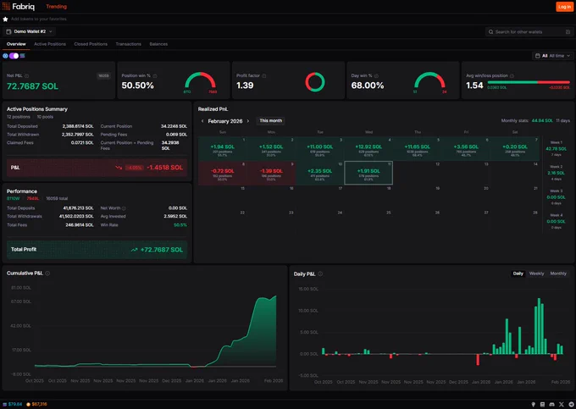
Task: Switch to the Overview tab
Action: pos(16,44)
